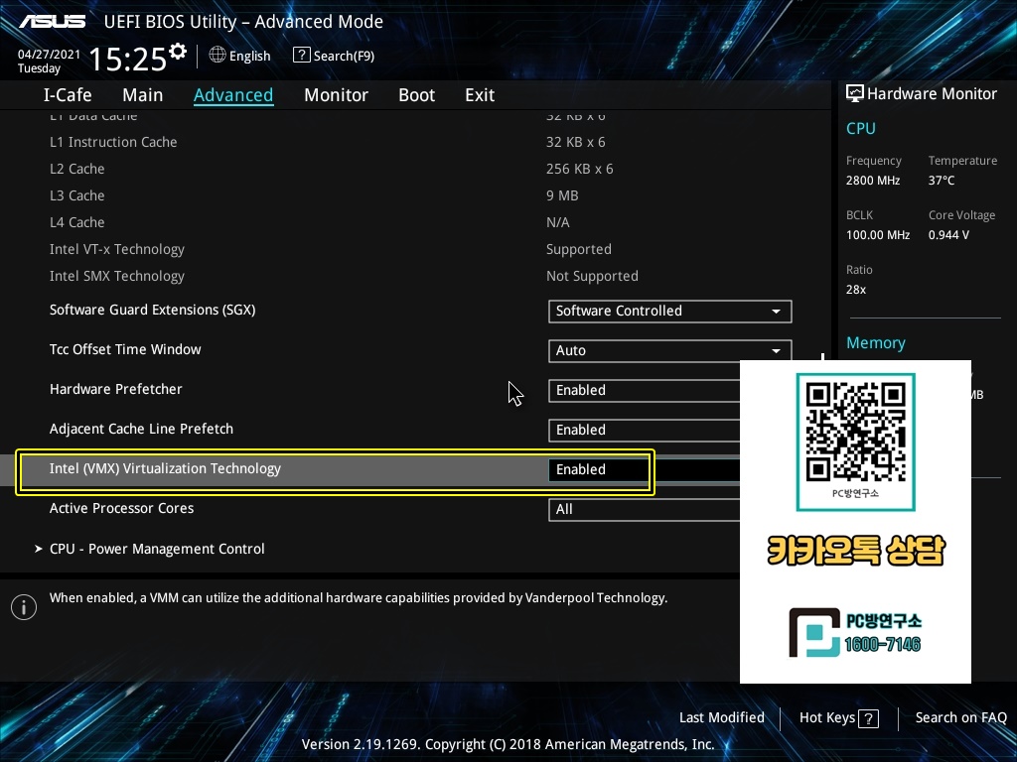
Task: Click the Adjacent Cache Line Prefetch label
Action: click(141, 429)
